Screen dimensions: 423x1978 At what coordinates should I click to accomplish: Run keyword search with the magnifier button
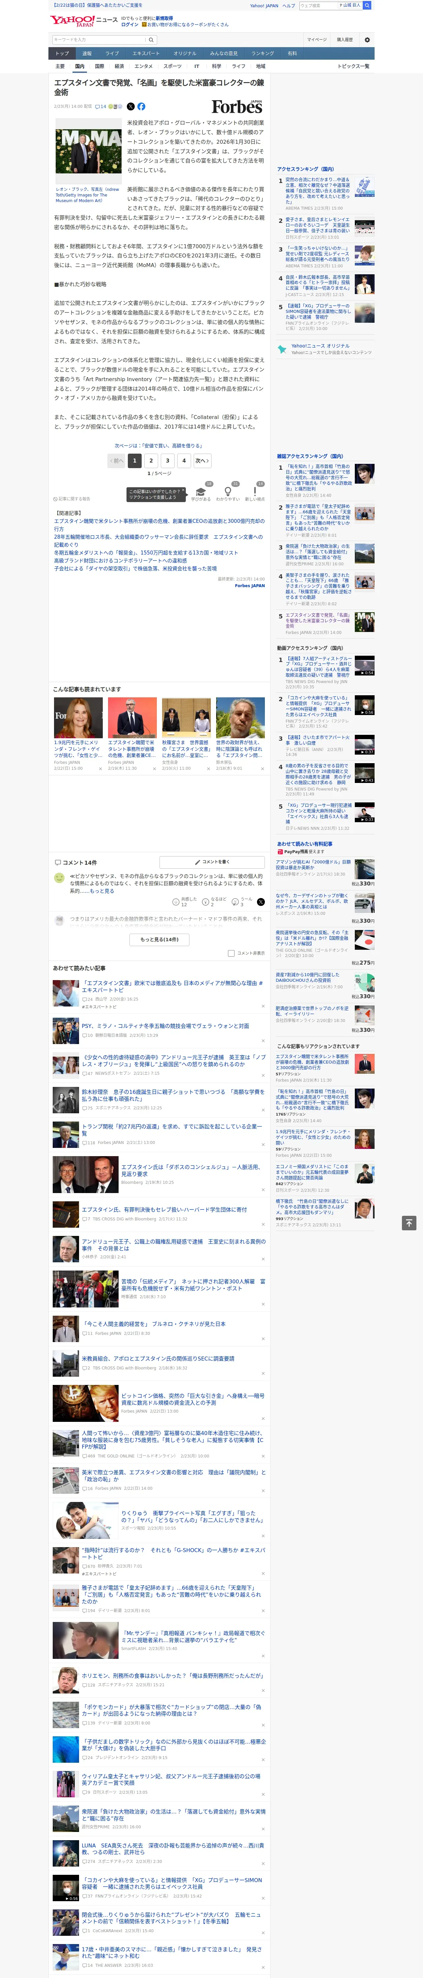click(x=151, y=39)
